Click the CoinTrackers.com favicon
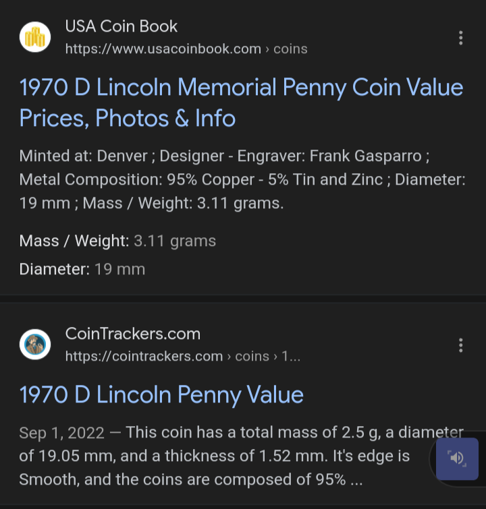This screenshot has height=509, width=486. tap(35, 345)
